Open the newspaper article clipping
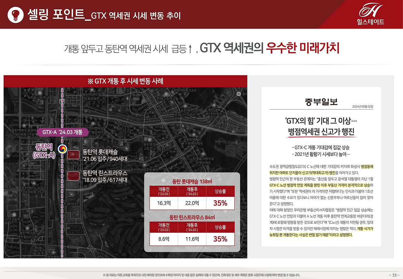This screenshot has height=279, width=403. tap(321, 167)
